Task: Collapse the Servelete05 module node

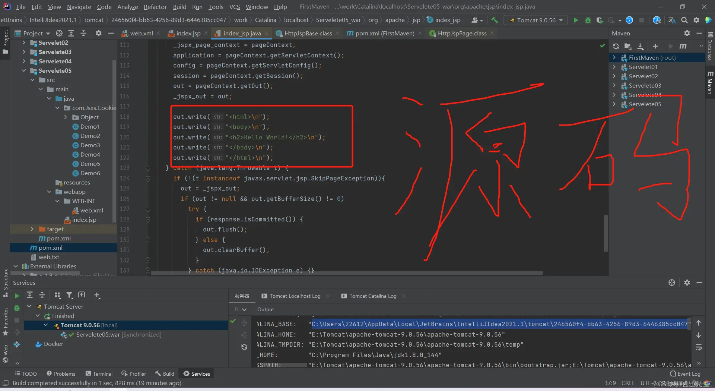Action: (x=24, y=70)
